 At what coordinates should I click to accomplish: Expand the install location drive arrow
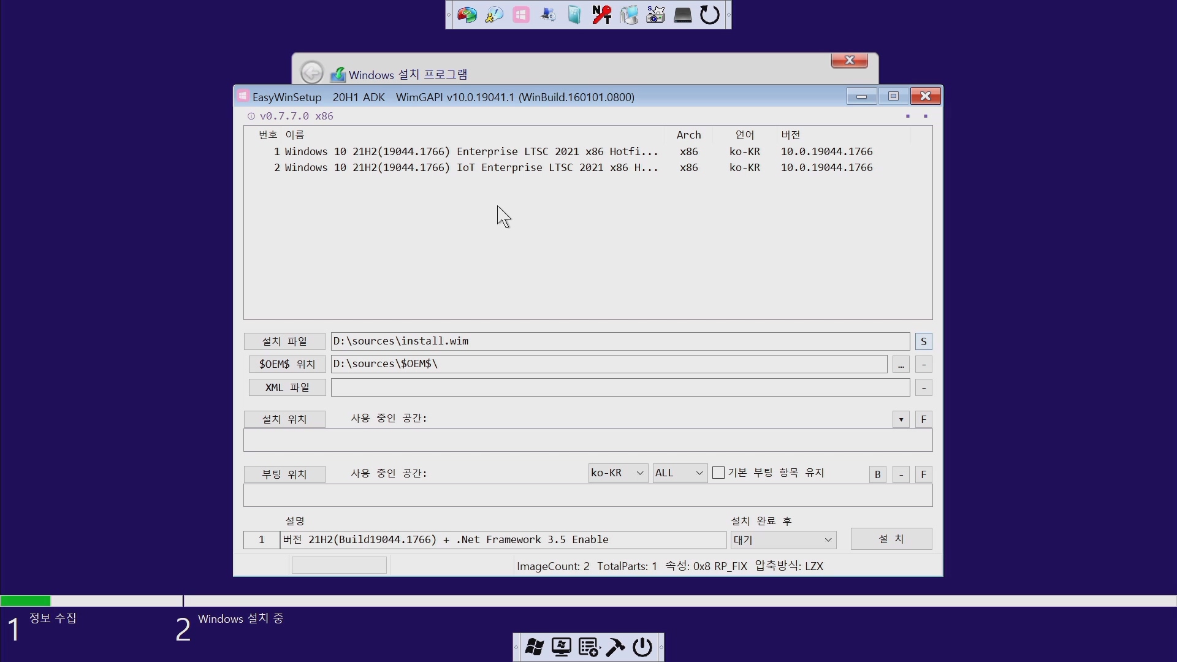tap(901, 420)
